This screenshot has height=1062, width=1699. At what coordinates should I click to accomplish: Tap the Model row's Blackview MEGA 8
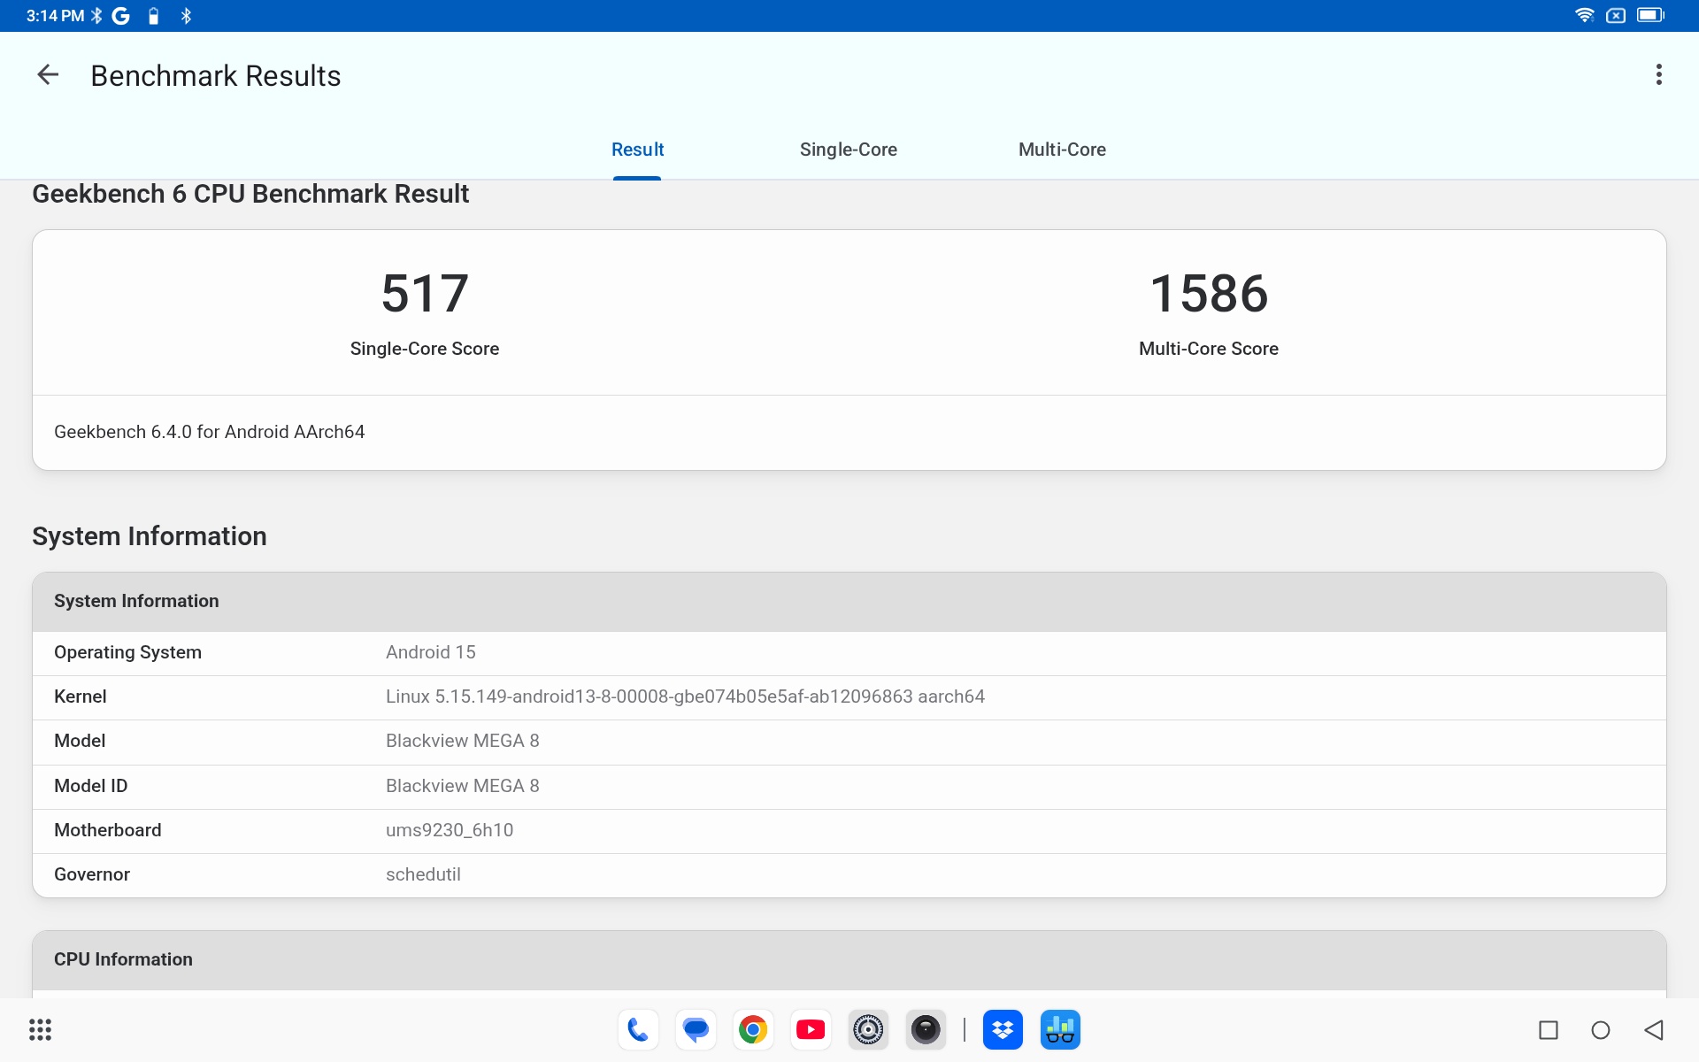463,741
